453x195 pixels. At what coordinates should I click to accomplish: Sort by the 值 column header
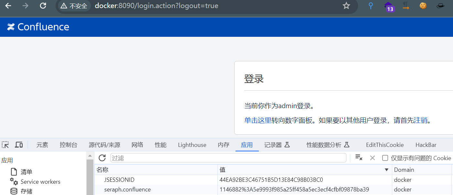(305, 169)
